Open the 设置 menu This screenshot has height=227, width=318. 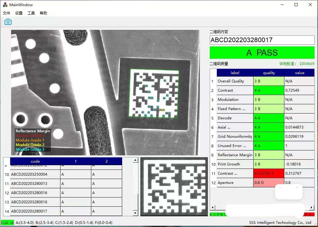(x=19, y=13)
